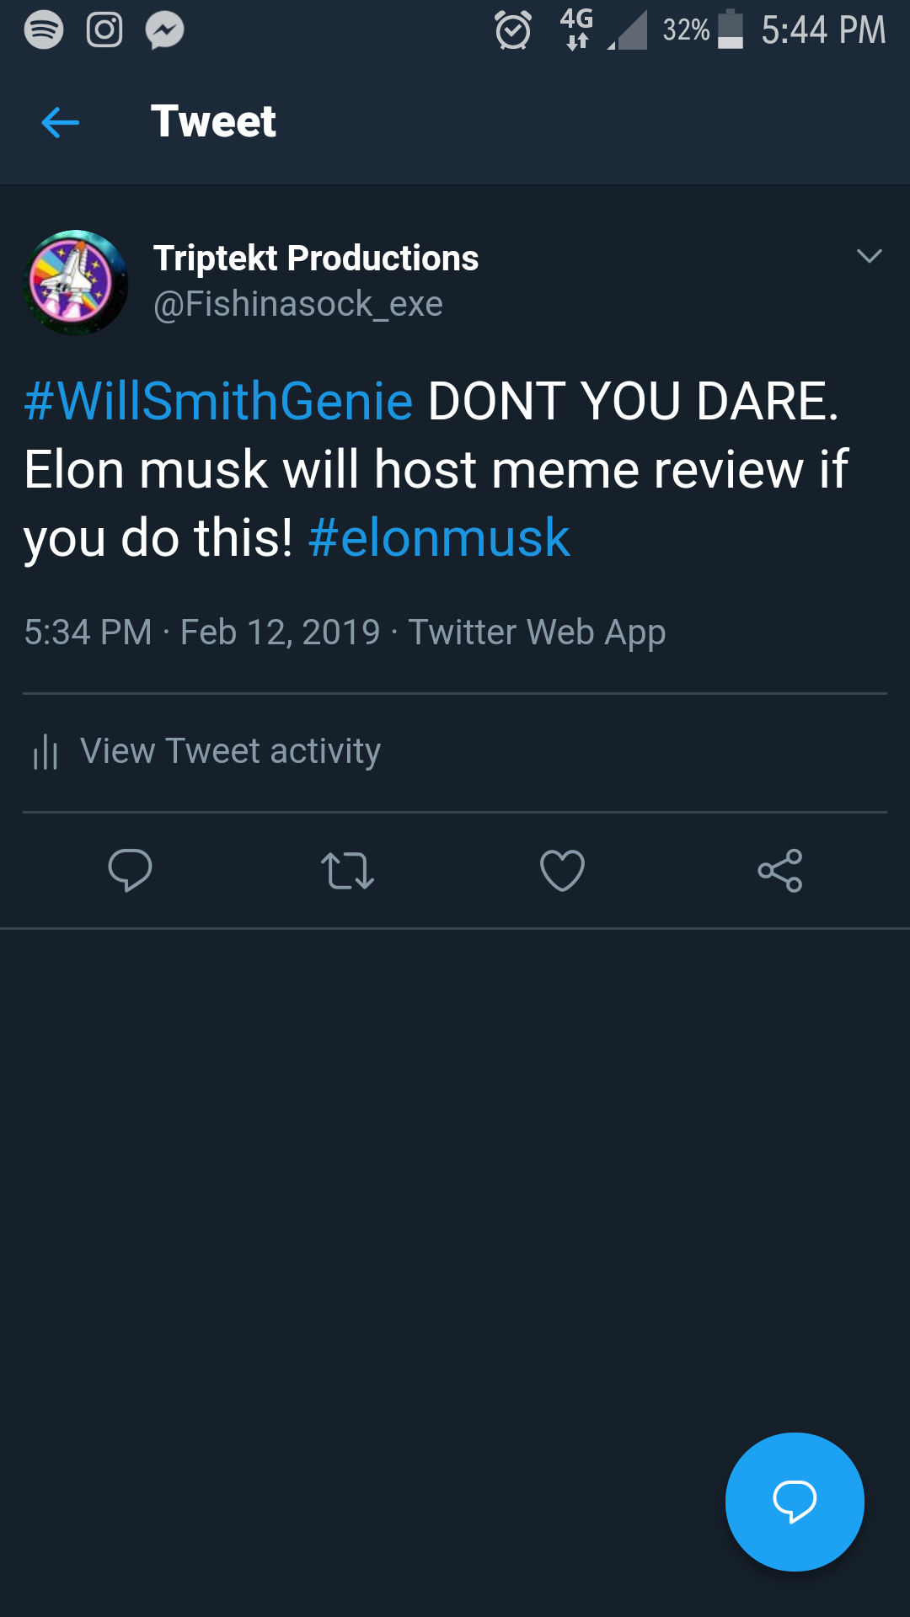Image resolution: width=910 pixels, height=1617 pixels.
Task: Like the tweet with the heart icon
Action: (562, 871)
